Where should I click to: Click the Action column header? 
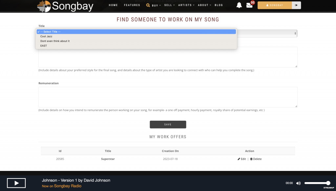[x=249, y=151]
